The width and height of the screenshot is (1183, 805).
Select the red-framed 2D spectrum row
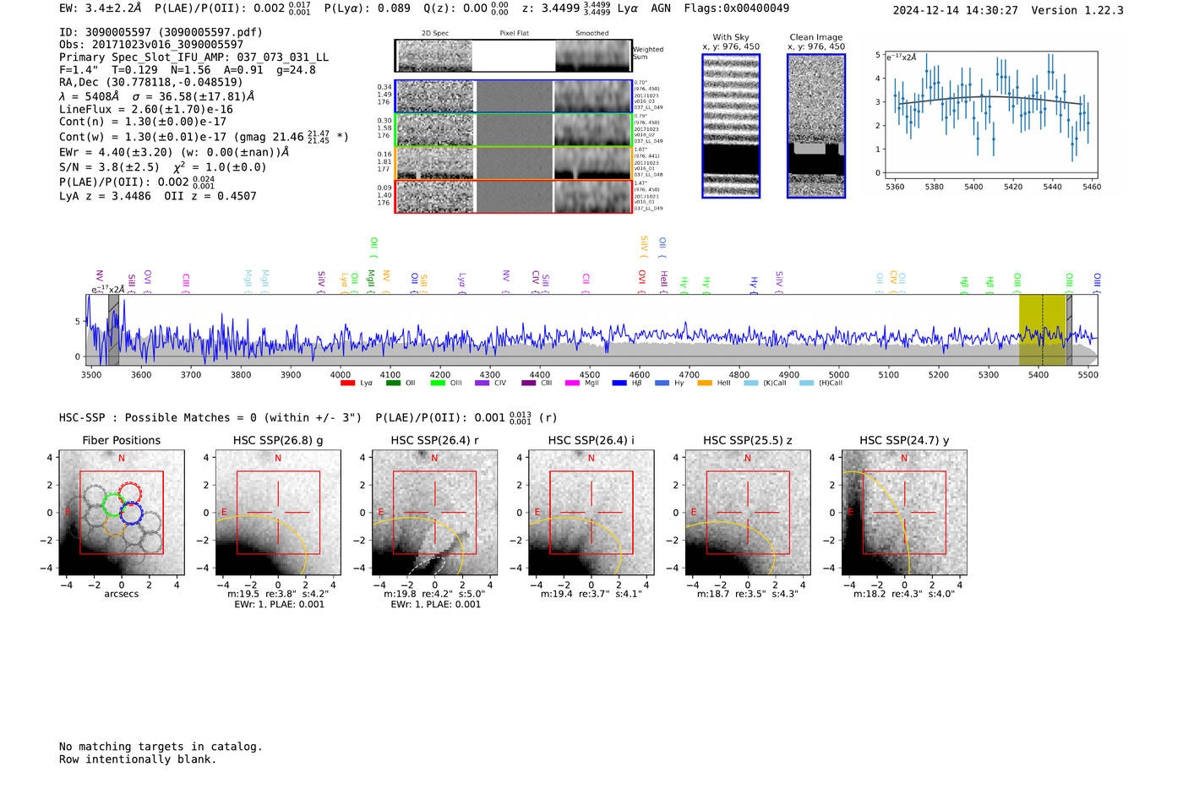[514, 196]
